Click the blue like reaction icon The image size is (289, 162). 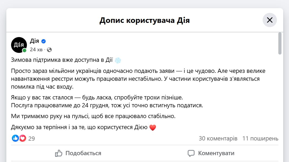pos(15,138)
